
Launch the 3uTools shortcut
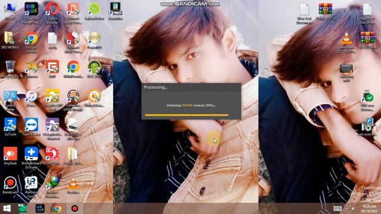[x=10, y=127]
